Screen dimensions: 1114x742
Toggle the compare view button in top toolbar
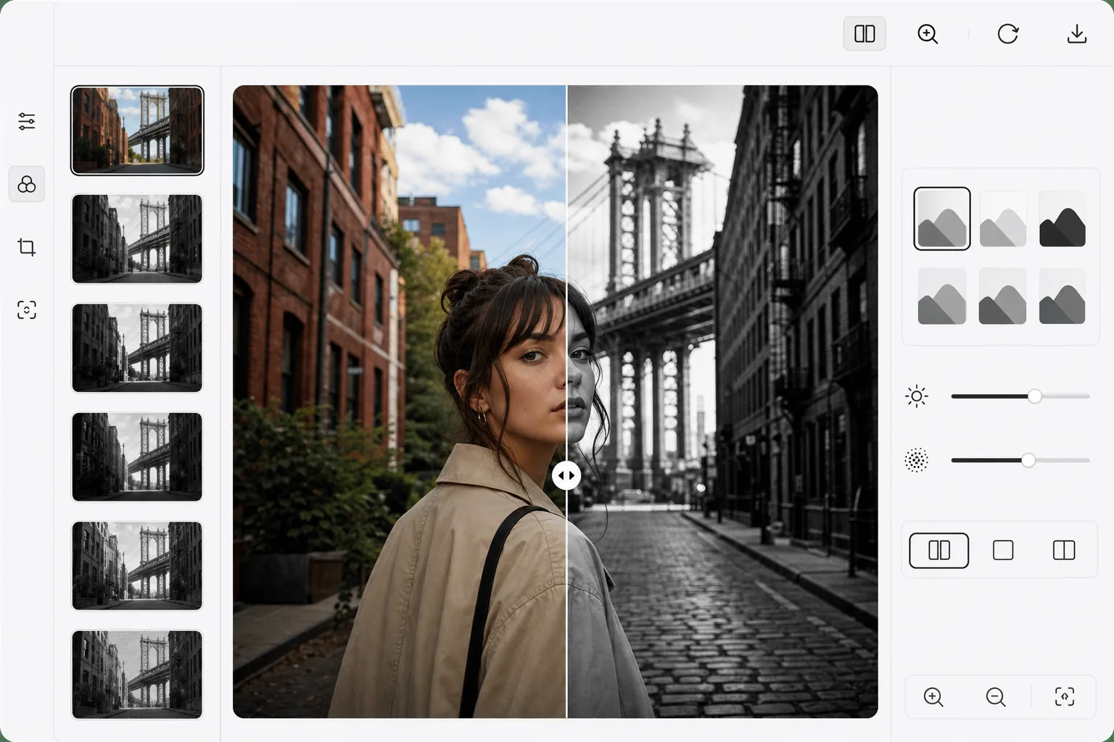865,34
